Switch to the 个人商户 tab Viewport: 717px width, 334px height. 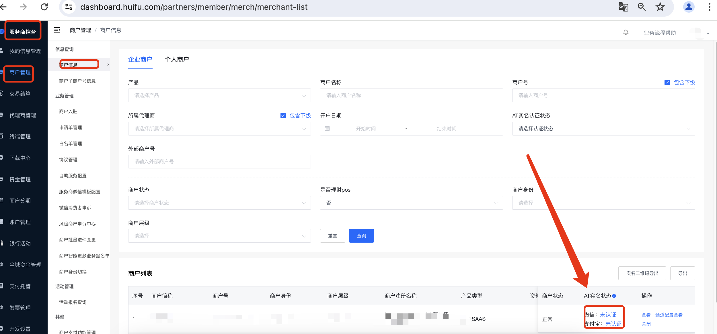pos(177,60)
